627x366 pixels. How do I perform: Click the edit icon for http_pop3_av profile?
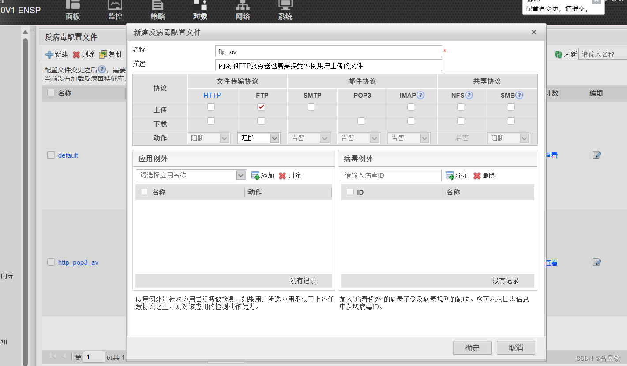[597, 262]
